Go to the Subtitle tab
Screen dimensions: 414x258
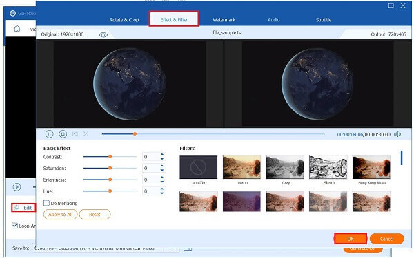click(324, 20)
